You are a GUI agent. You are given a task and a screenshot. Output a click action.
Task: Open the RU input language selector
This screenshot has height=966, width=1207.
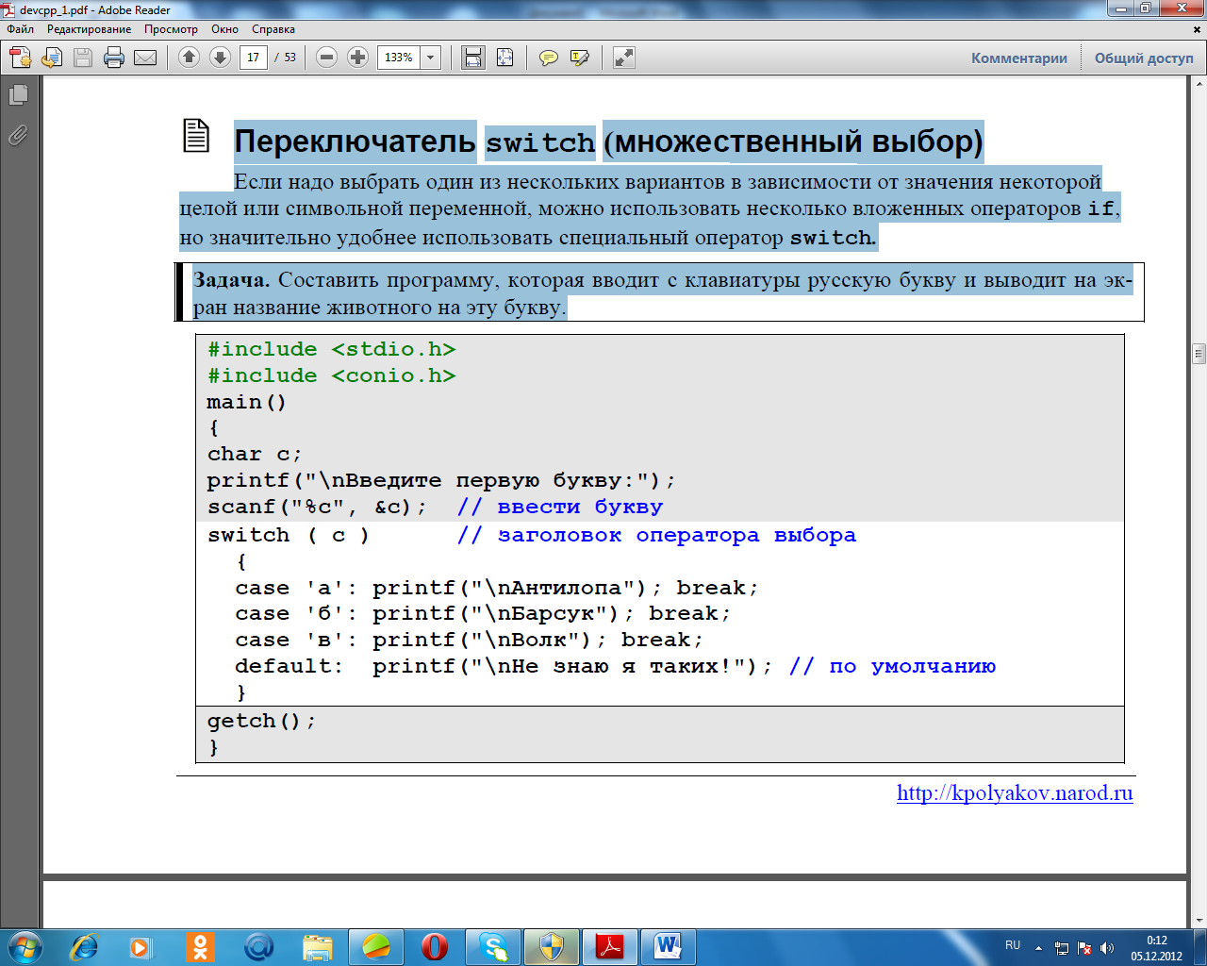tap(1013, 945)
